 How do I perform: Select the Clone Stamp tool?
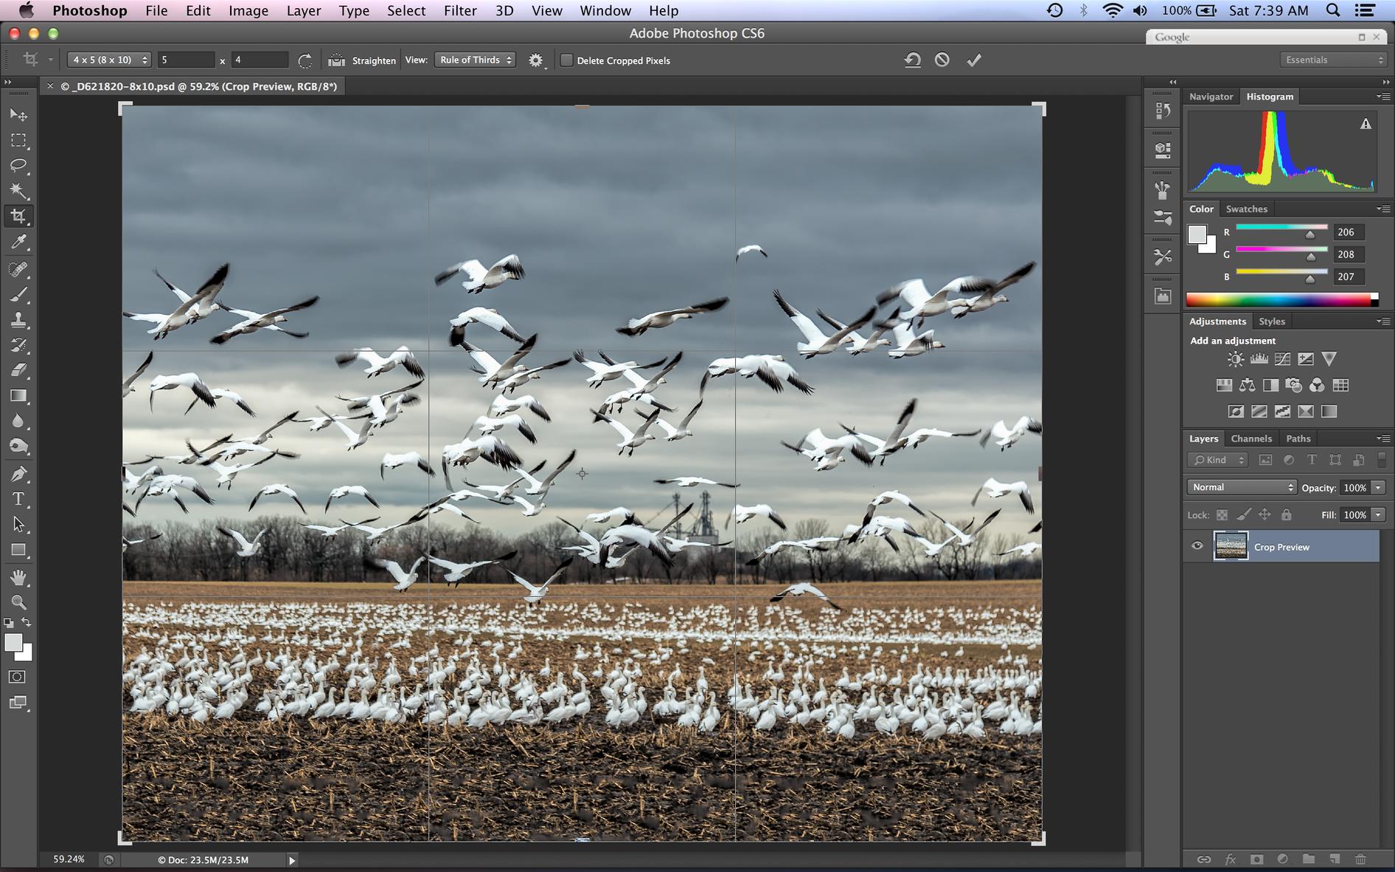click(18, 319)
